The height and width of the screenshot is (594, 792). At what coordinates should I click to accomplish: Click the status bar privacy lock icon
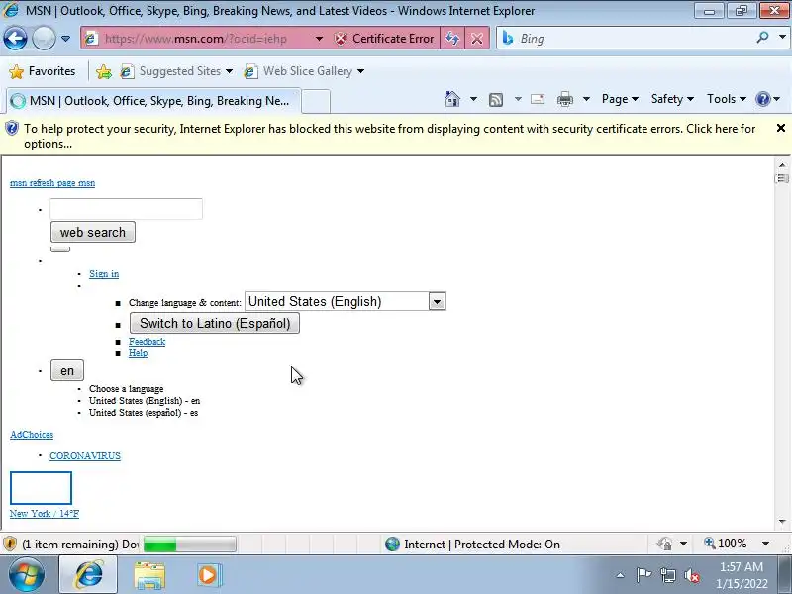click(664, 544)
